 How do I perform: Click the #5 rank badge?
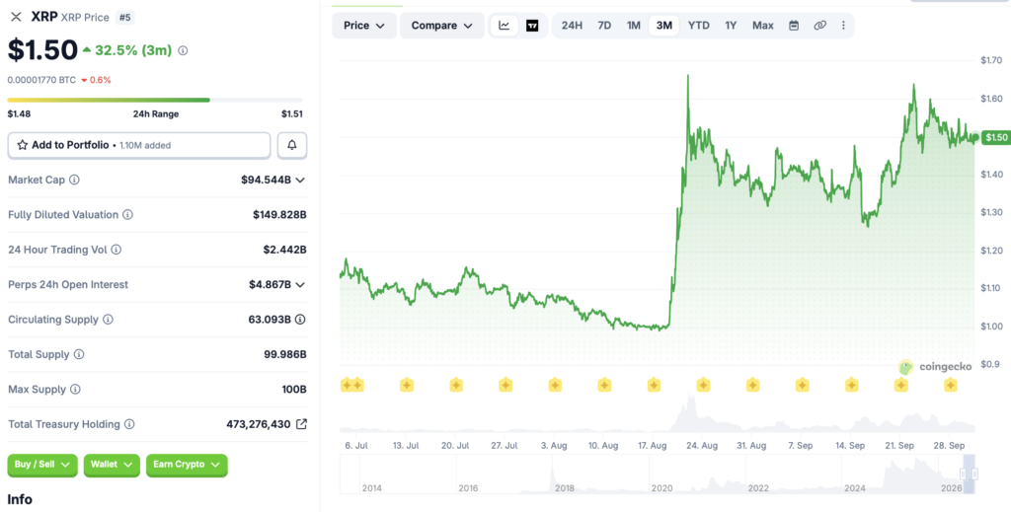click(x=125, y=18)
